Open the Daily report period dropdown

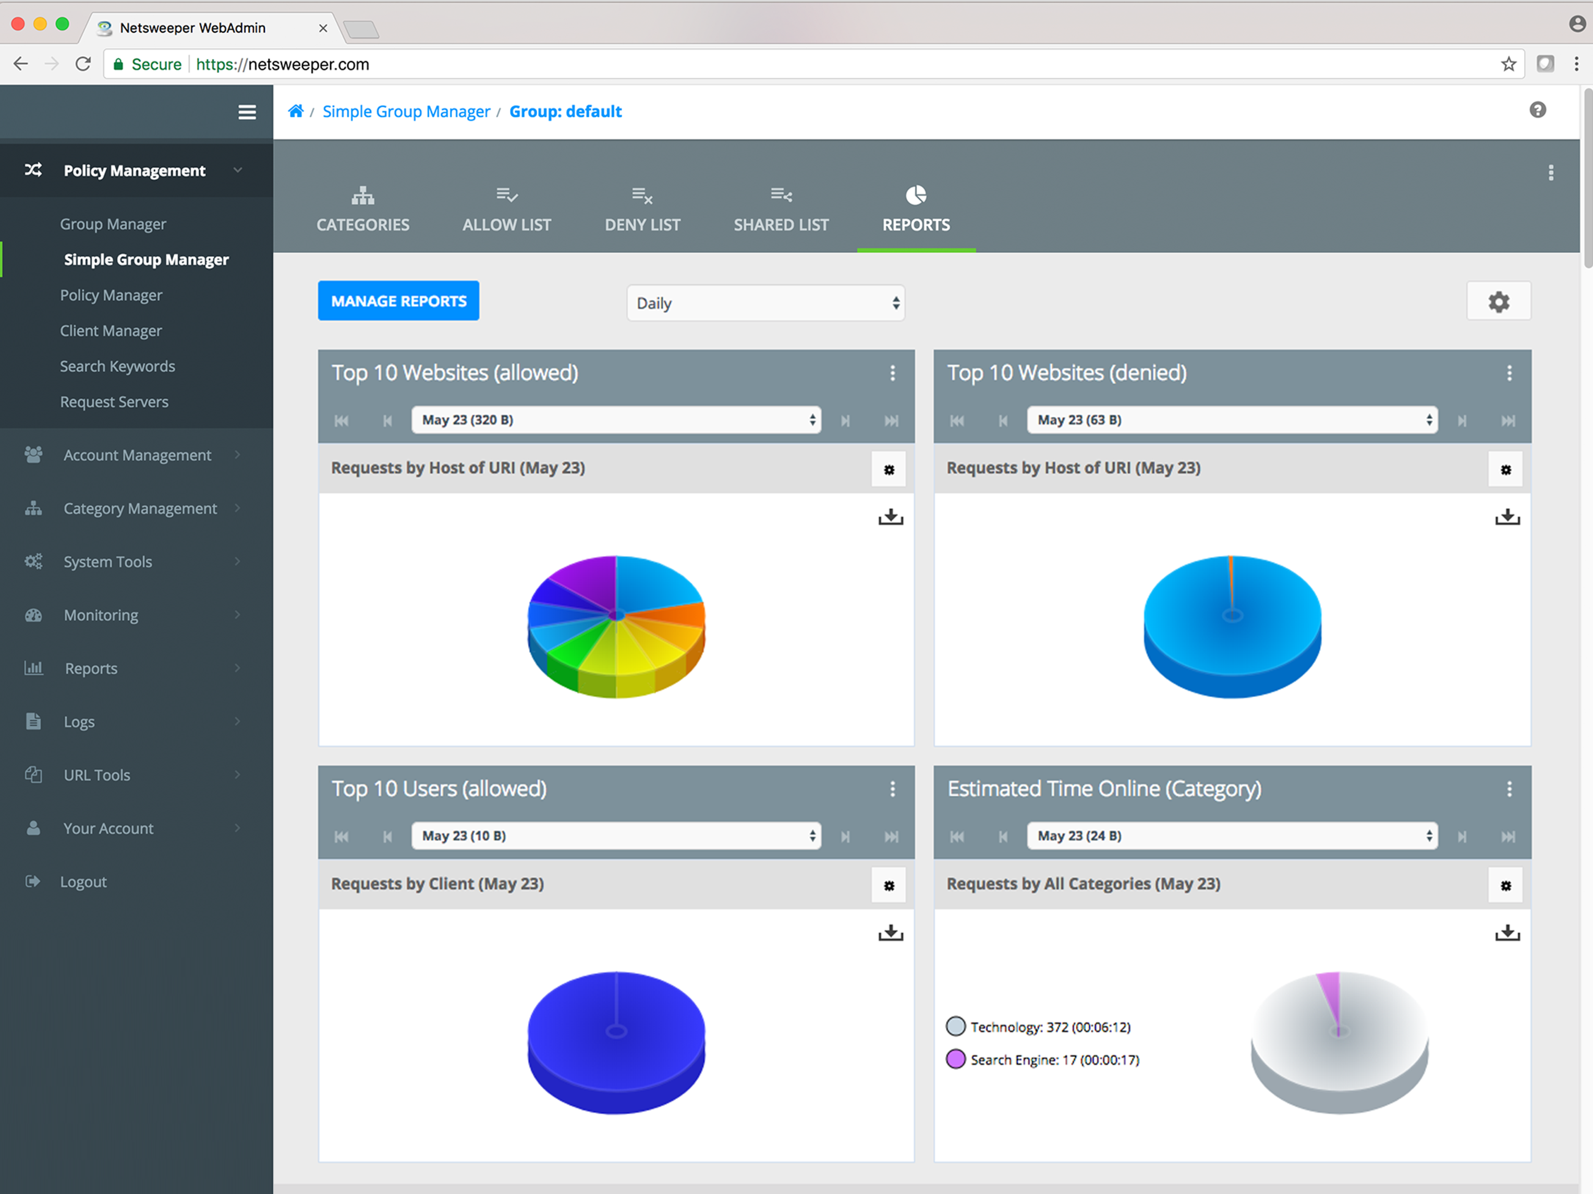[x=765, y=303]
